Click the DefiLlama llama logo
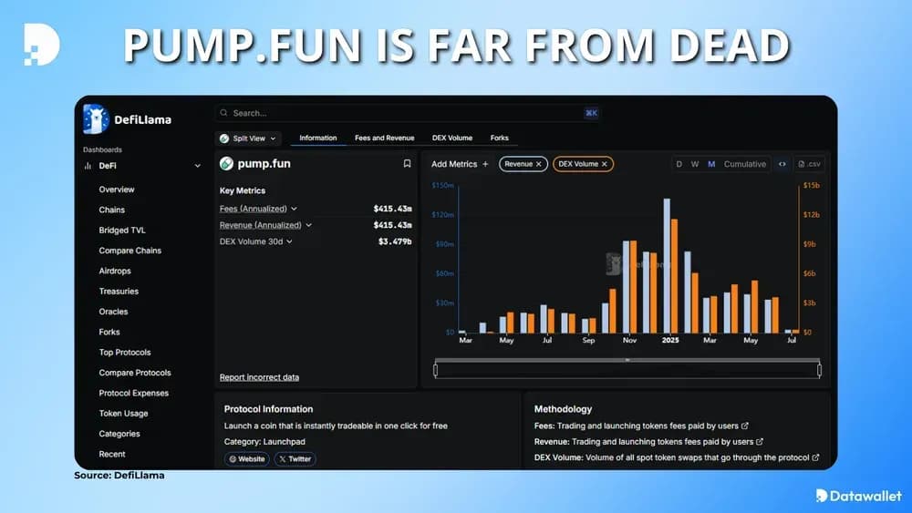912x513 pixels. point(96,119)
